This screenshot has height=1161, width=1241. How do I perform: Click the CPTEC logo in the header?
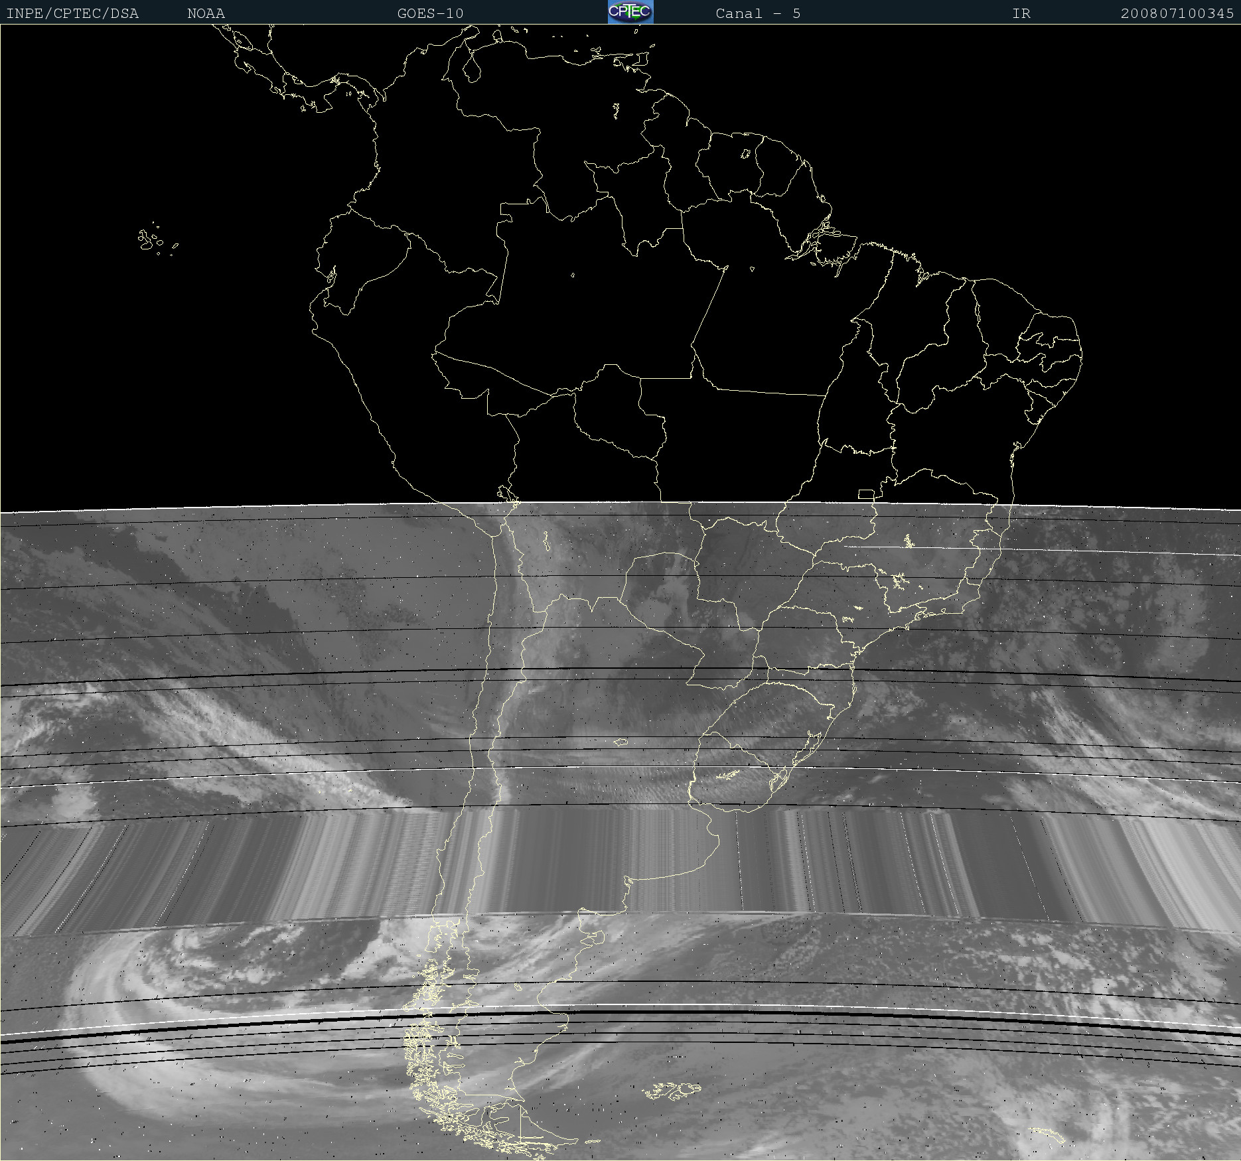630,12
